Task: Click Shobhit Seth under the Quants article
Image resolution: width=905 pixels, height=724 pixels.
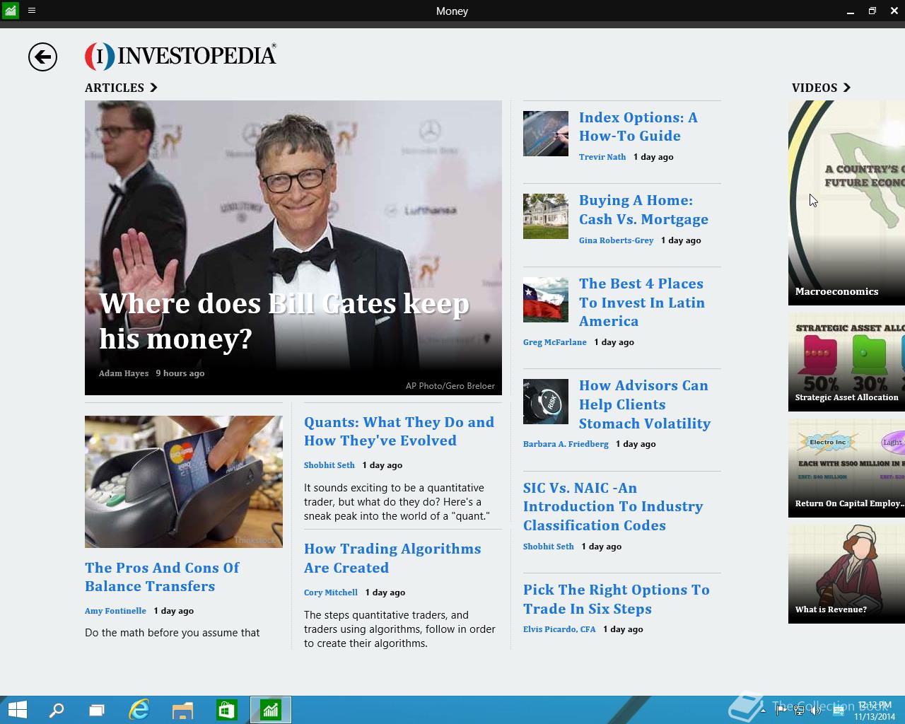Action: pos(329,465)
